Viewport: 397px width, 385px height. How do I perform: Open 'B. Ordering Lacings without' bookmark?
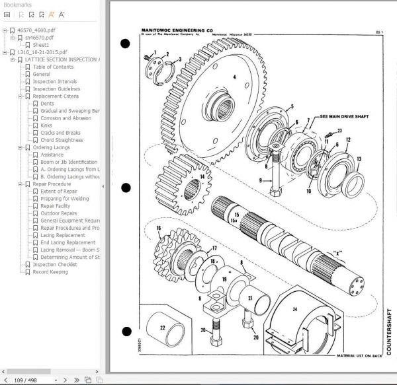tap(70, 177)
